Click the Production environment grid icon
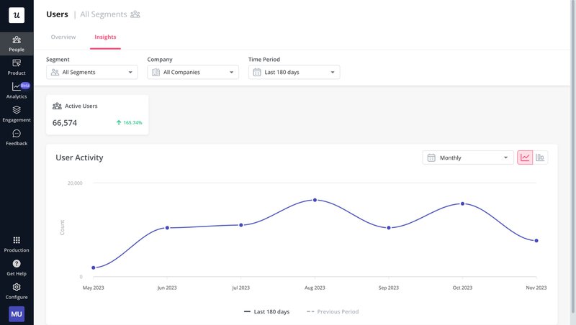576x325 pixels. (17, 240)
